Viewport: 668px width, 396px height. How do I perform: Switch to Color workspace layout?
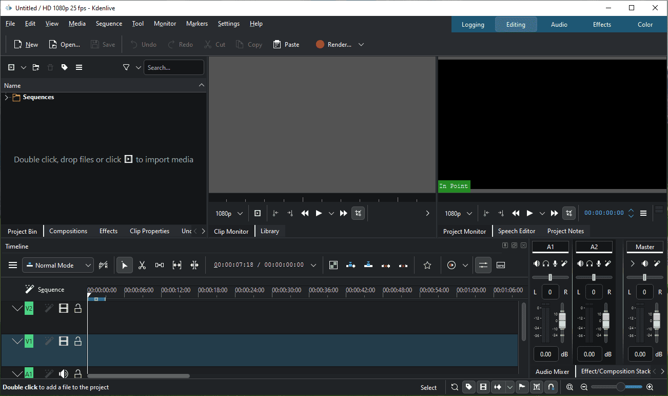(x=645, y=25)
